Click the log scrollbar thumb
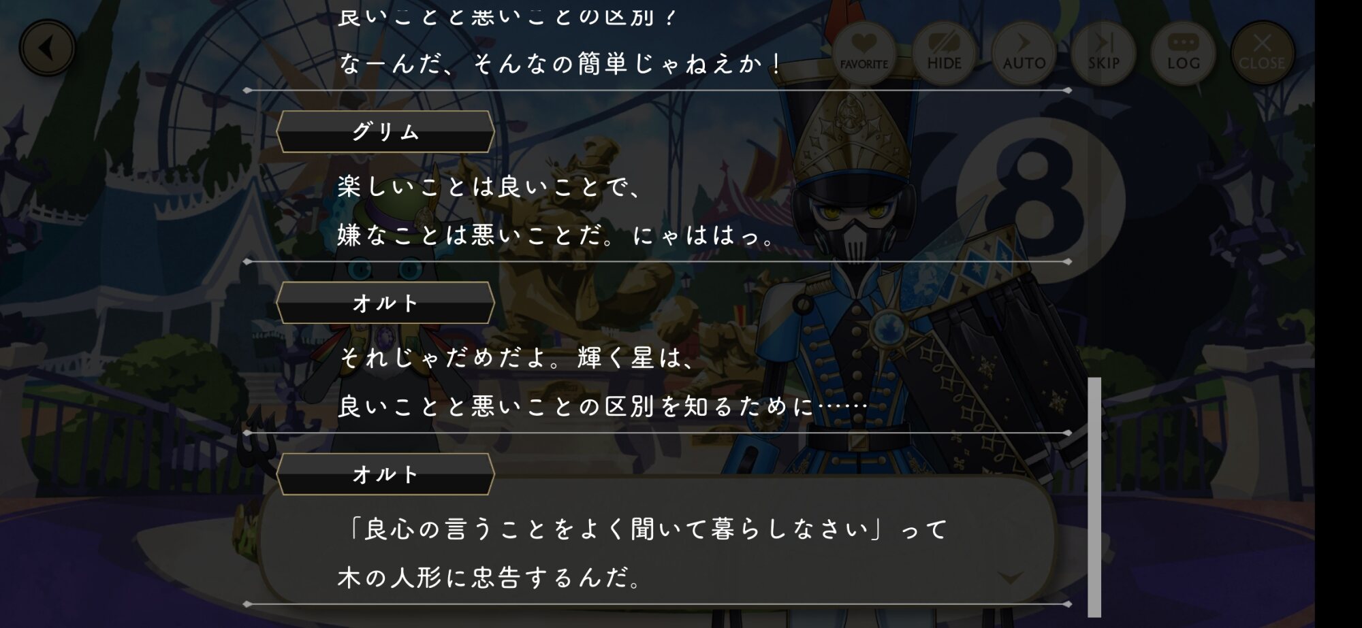This screenshot has height=628, width=1362. [x=1094, y=497]
